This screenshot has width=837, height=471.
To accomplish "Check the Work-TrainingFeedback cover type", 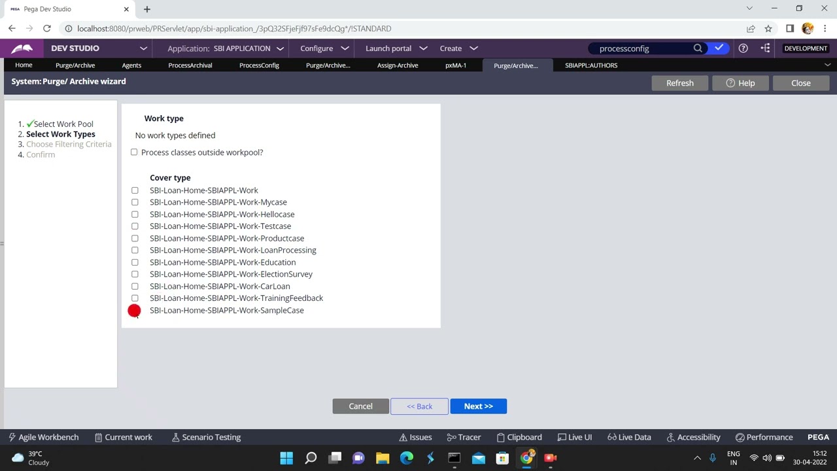I will (135, 298).
